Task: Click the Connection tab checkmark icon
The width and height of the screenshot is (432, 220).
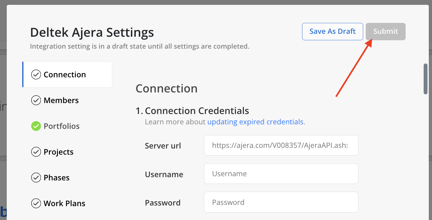Action: coord(36,74)
